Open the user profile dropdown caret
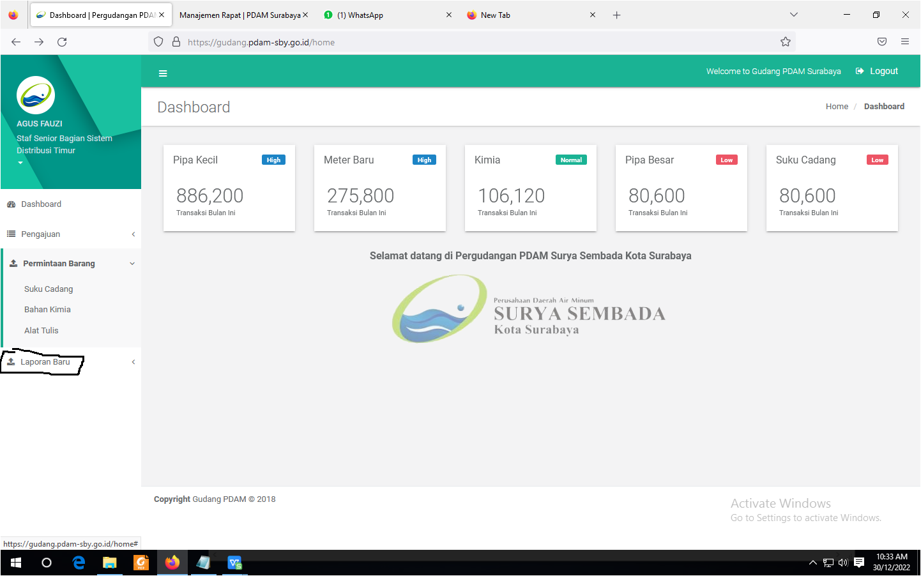 (20, 163)
